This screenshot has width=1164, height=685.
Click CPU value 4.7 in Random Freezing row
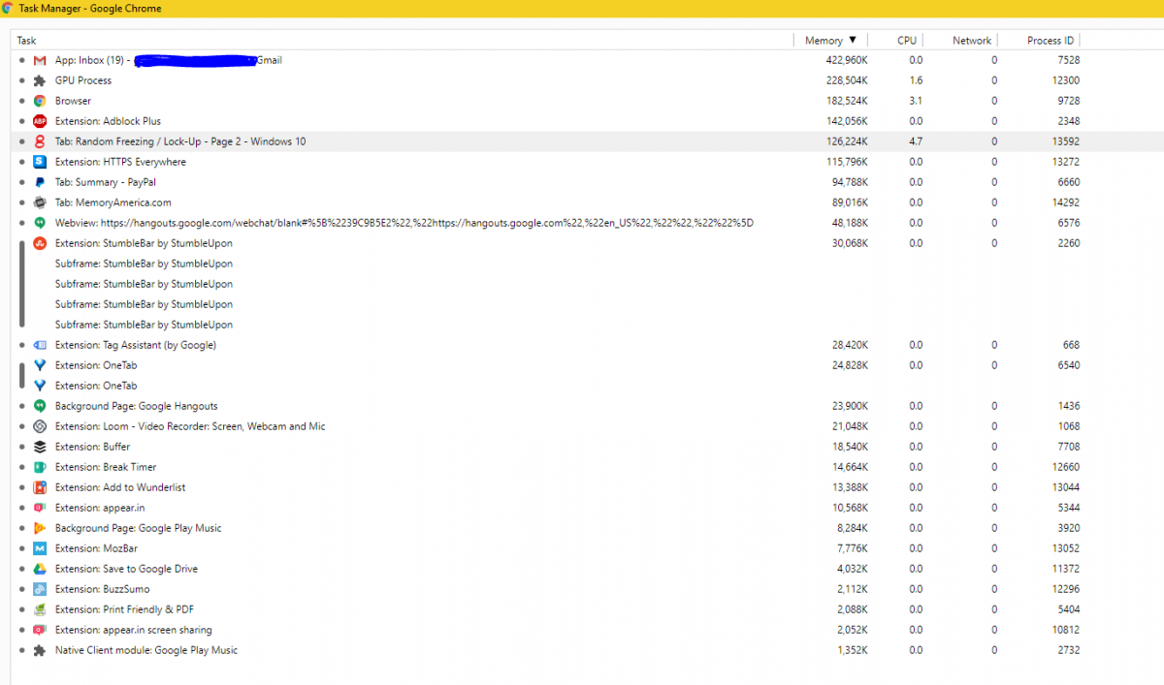click(x=916, y=141)
